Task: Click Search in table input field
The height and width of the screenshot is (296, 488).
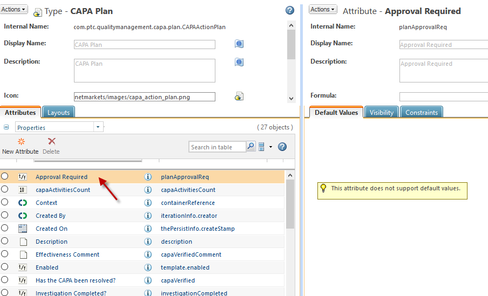Action: 217,147
